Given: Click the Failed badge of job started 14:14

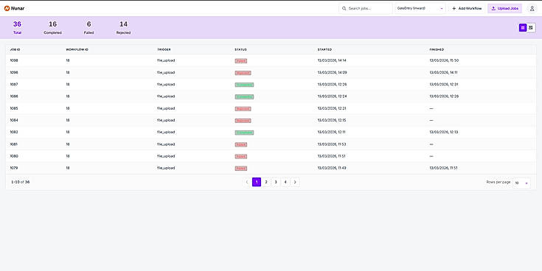Looking at the screenshot, I should click(241, 61).
